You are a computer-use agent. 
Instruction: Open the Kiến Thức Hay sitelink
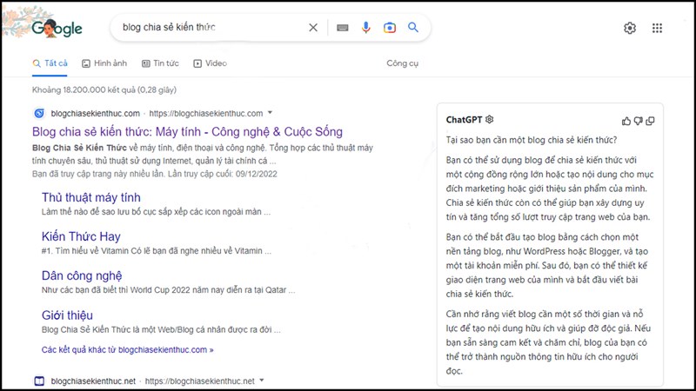click(81, 236)
